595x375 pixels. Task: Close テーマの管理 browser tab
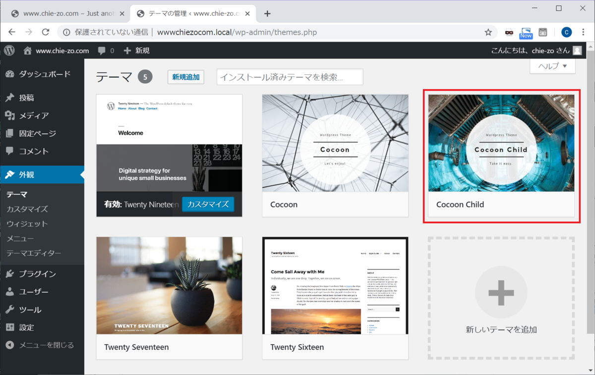(x=246, y=13)
